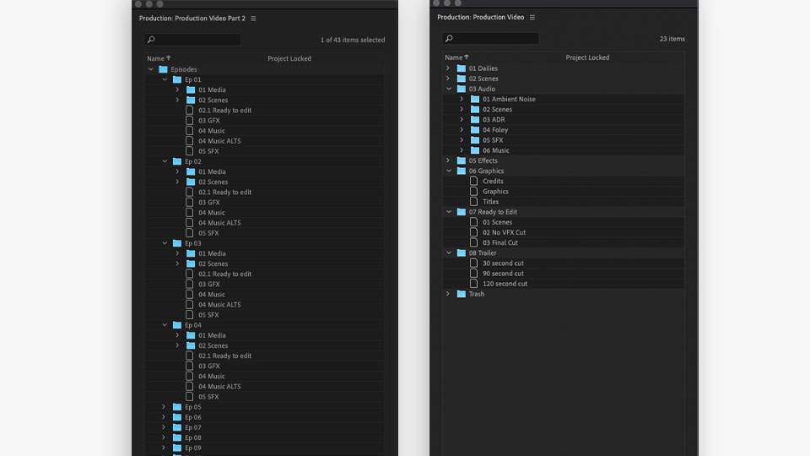The width and height of the screenshot is (810, 456).
Task: Sort by Name column in the Part 2 panel
Action: 159,58
